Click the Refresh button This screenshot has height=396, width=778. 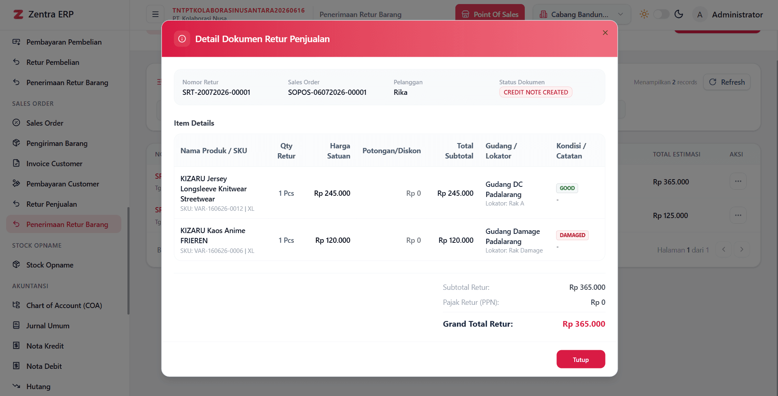point(727,82)
